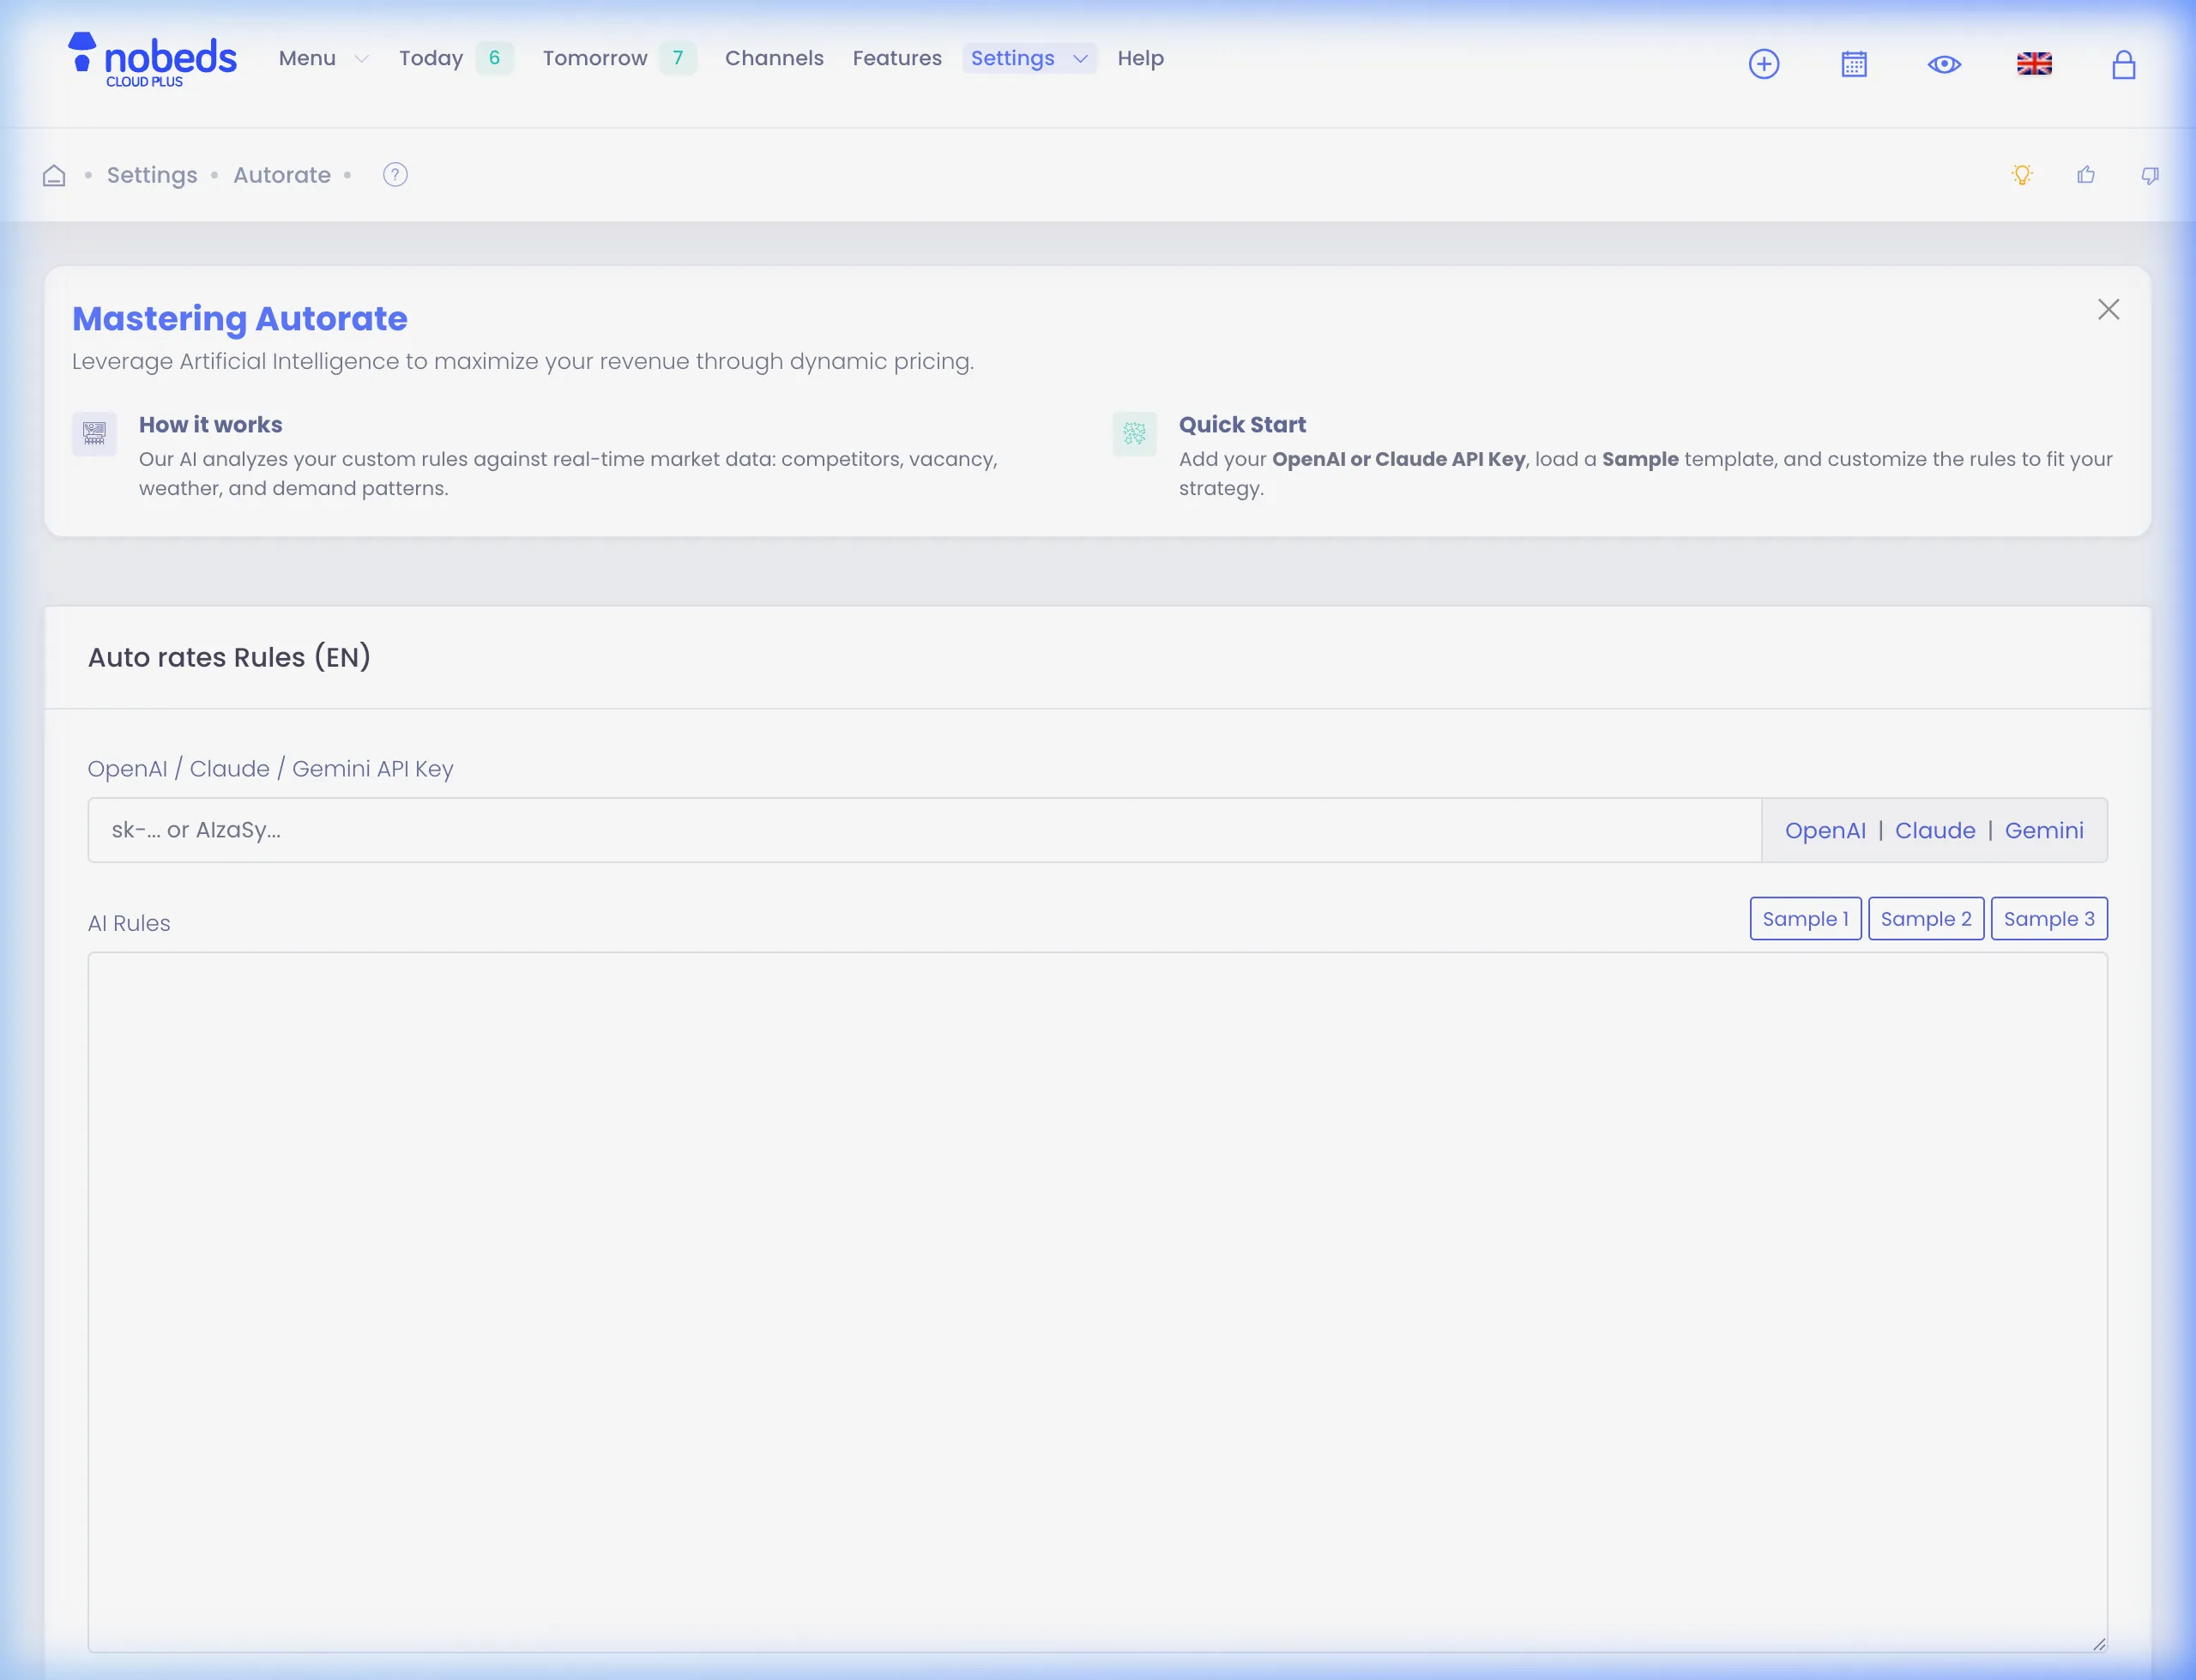Open the Help menu item
Image resolution: width=2196 pixels, height=1680 pixels.
pyautogui.click(x=1141, y=58)
